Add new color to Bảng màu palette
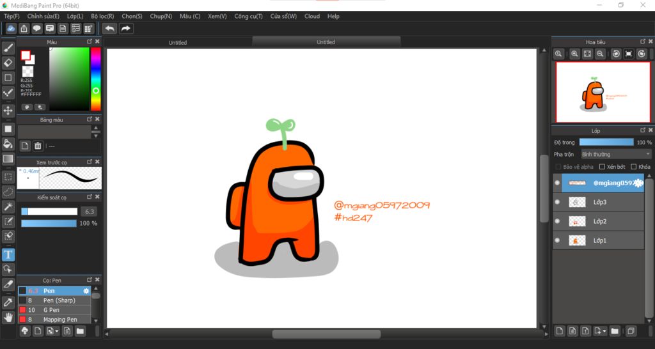Image resolution: width=655 pixels, height=349 pixels. point(25,146)
